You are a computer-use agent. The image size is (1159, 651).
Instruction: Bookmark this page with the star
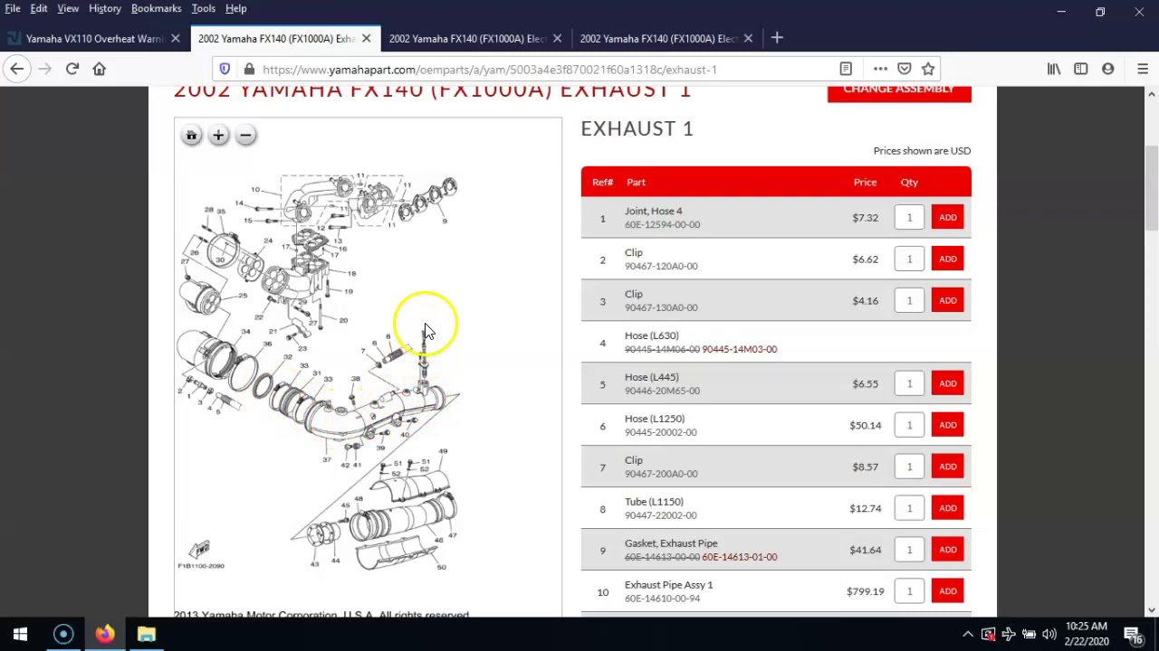coord(928,69)
